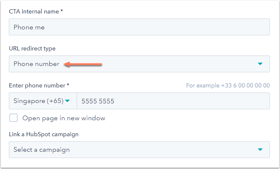This screenshot has width=280, height=169.
Task: Click the 'Link a HubSpot campaign' label
Action: coord(44,134)
